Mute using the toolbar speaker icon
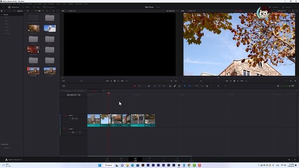 tap(278, 86)
